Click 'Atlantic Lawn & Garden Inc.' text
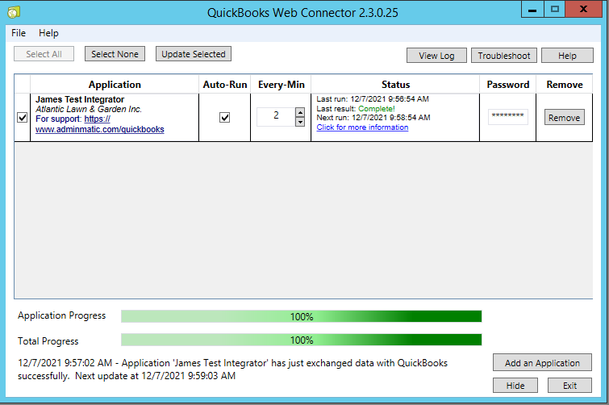609x405 pixels. (x=89, y=109)
